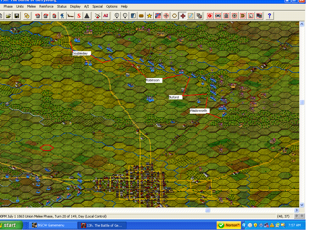Open the Units menu
Image resolution: width=312 pixels, height=234 pixels.
click(20, 6)
